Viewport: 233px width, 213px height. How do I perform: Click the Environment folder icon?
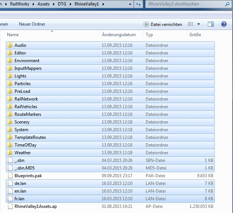click(x=10, y=60)
